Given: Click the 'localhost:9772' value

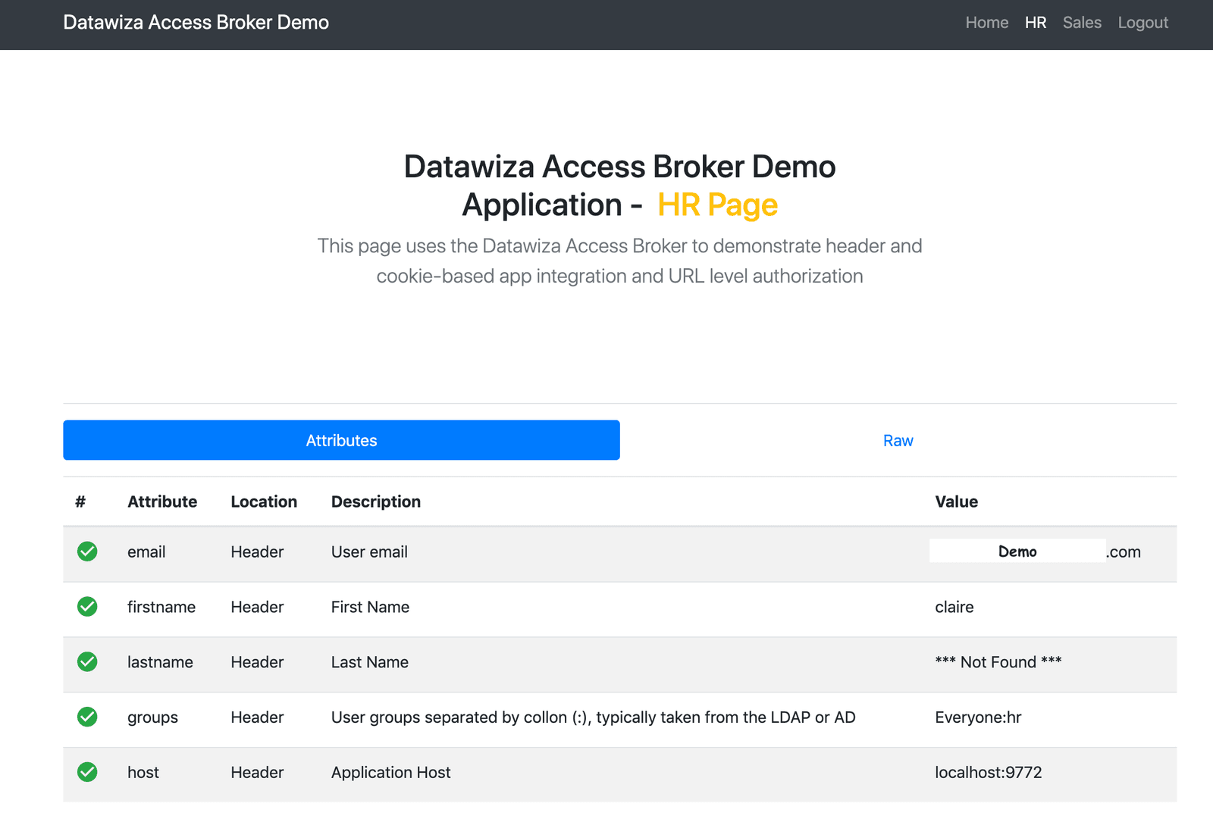Looking at the screenshot, I should tap(988, 772).
